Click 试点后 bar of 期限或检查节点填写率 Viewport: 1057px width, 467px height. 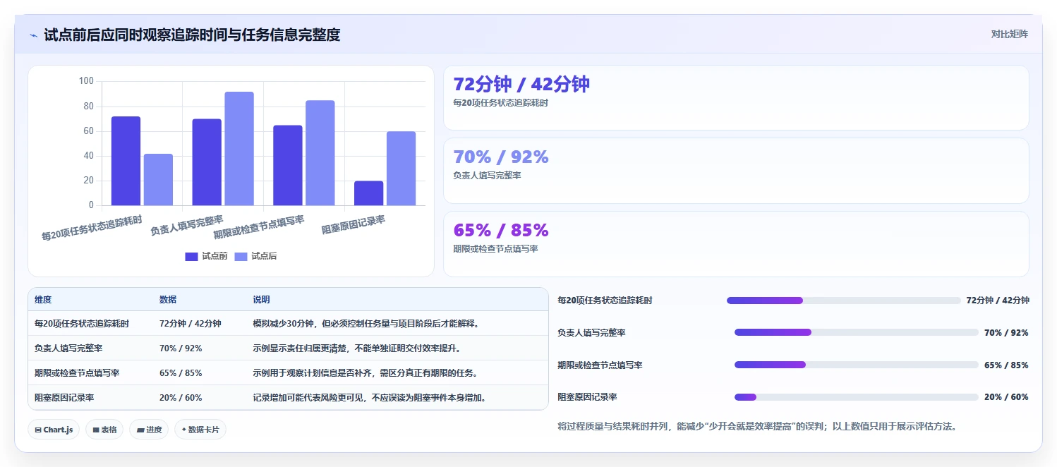pos(320,153)
